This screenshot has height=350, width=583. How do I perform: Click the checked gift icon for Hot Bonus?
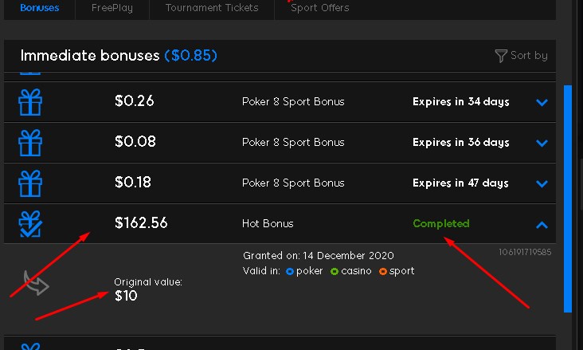click(x=30, y=224)
